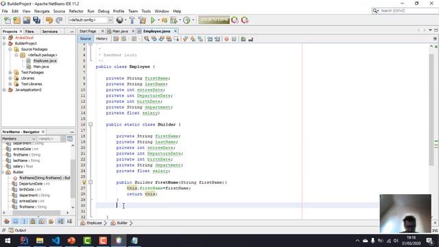This screenshot has height=247, width=439.
Task: Click the Navigator vertical scrollbar
Action: 73,178
